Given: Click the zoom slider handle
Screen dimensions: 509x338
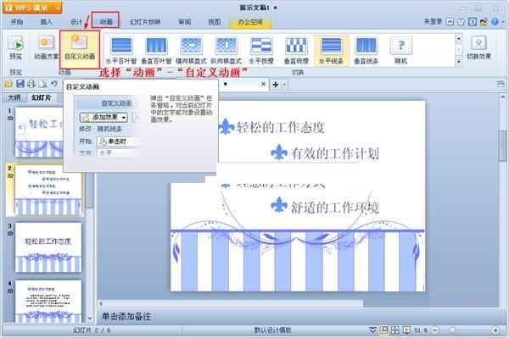Looking at the screenshot, I should pos(452,330).
